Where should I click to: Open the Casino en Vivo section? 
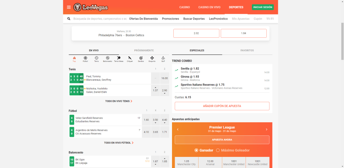(209, 7)
